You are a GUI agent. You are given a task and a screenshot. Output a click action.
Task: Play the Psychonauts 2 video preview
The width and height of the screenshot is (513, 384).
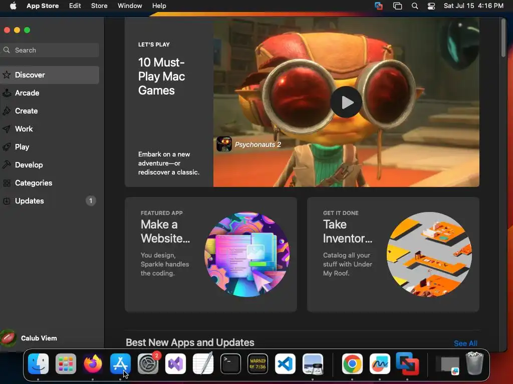[346, 102]
